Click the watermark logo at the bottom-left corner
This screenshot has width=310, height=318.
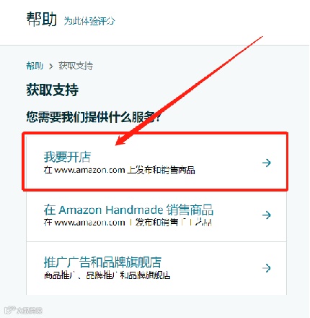click(x=23, y=310)
